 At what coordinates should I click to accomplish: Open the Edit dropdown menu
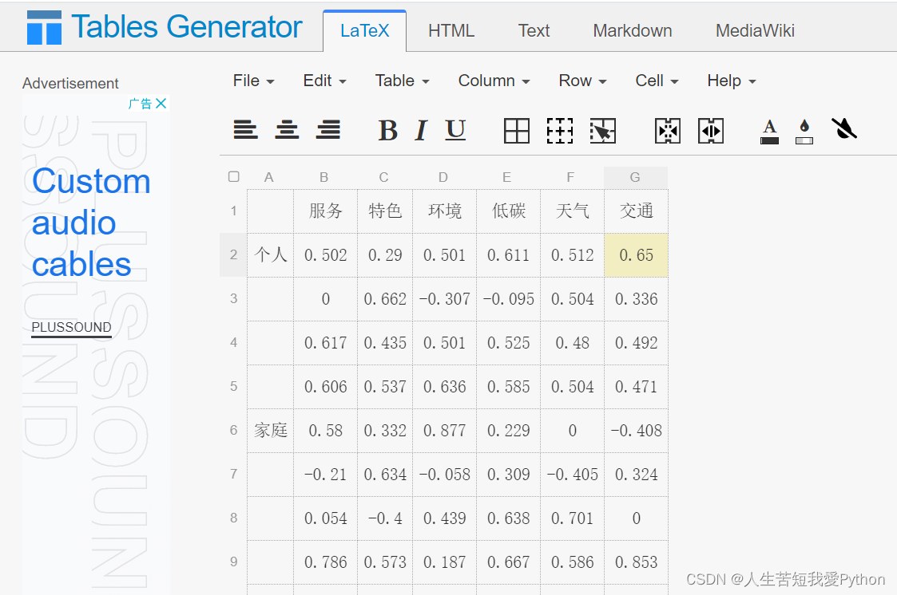click(x=324, y=81)
